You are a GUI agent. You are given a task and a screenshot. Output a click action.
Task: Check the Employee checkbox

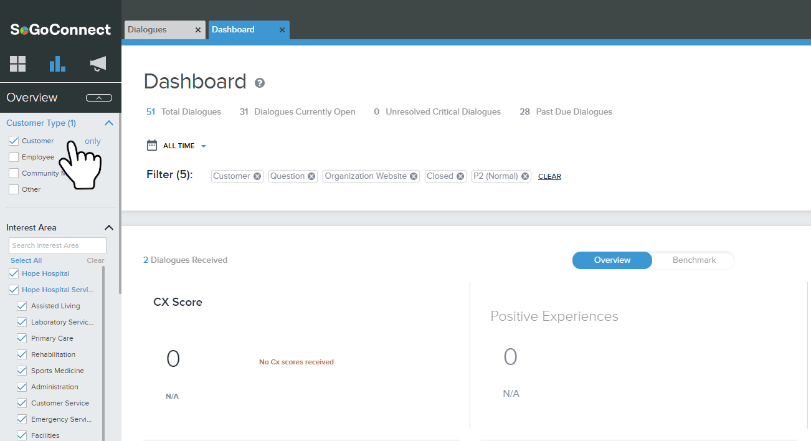pos(14,157)
